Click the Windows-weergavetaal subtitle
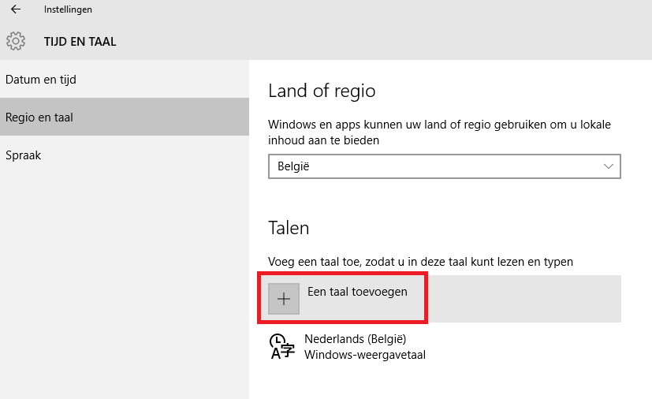 (365, 355)
